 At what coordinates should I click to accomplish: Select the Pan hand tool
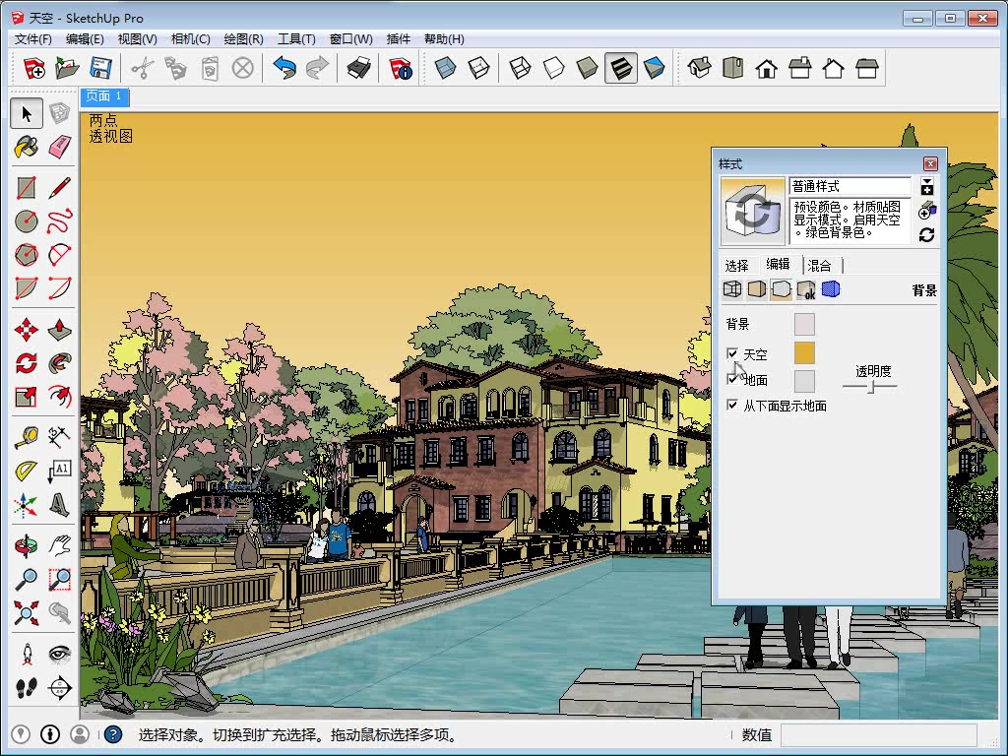(59, 545)
